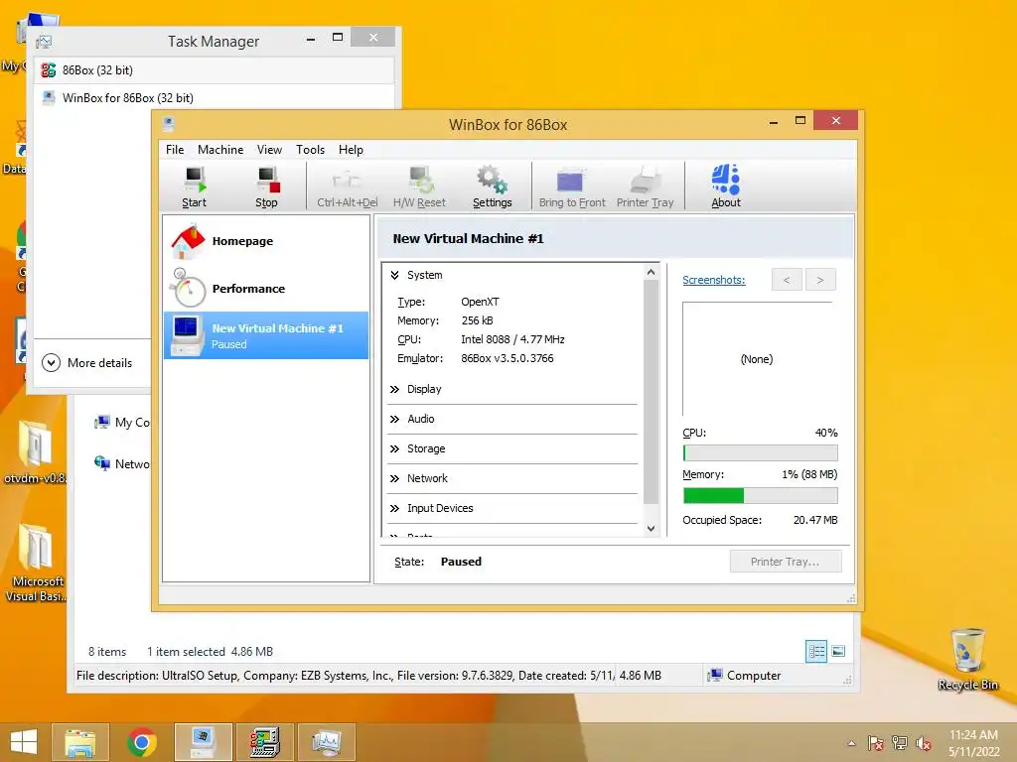Image resolution: width=1017 pixels, height=762 pixels.
Task: Expand the Display section
Action: pyautogui.click(x=394, y=389)
